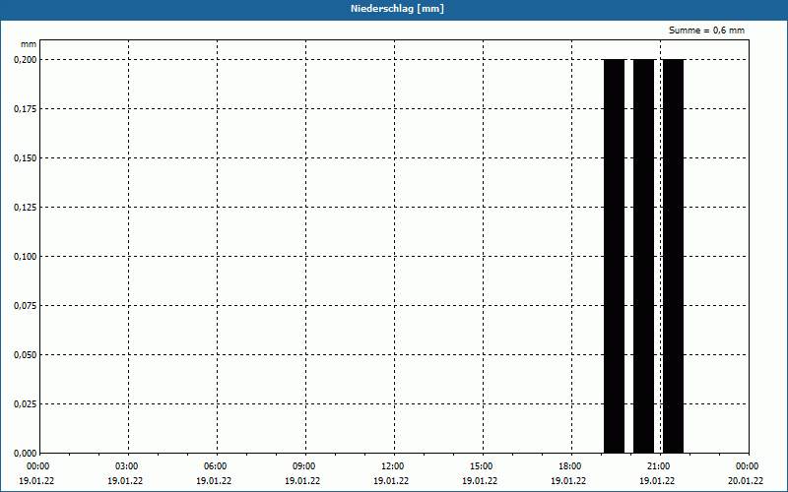788x492 pixels.
Task: Click the precipitation bar just after 19:00
Action: [614, 256]
